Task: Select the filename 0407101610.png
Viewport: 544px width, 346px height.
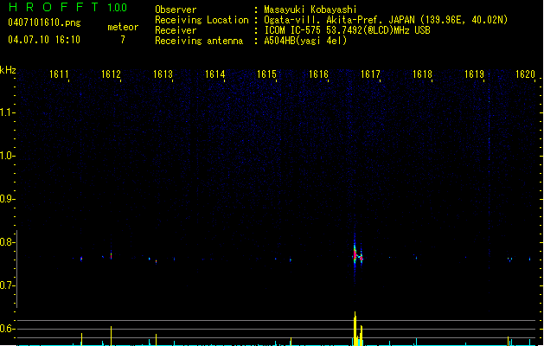Action: point(44,22)
